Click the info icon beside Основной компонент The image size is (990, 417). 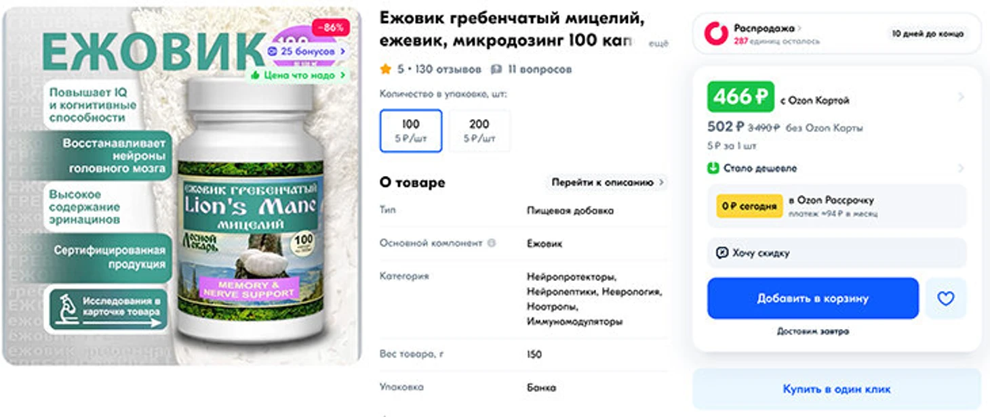tap(492, 243)
